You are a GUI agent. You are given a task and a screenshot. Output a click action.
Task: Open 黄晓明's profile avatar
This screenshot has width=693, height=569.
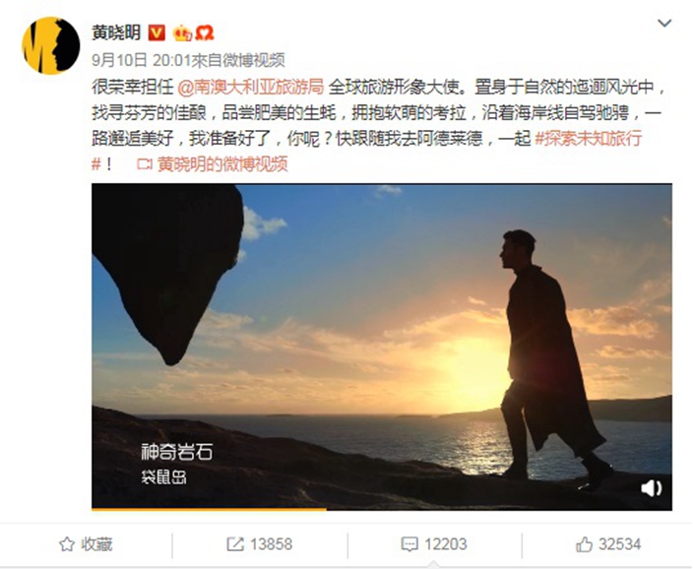(51, 45)
